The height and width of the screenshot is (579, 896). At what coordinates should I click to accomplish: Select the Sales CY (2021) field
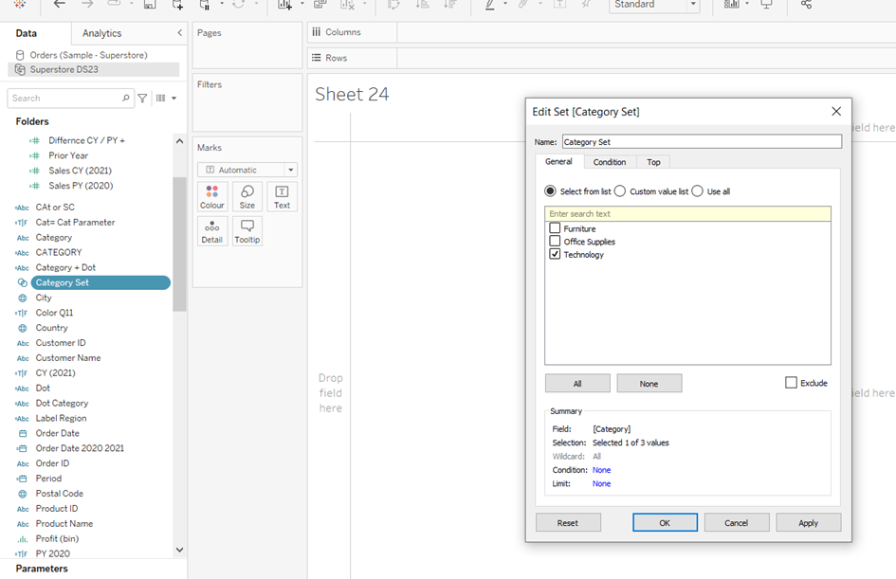coord(80,171)
